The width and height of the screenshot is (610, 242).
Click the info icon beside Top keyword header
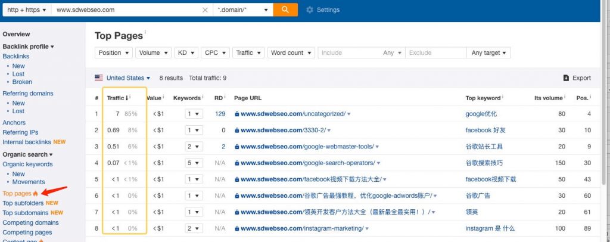[x=502, y=97]
